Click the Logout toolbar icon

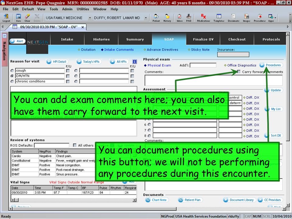[6, 18]
